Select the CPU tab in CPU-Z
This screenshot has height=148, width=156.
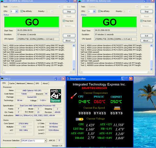pos(4,83)
